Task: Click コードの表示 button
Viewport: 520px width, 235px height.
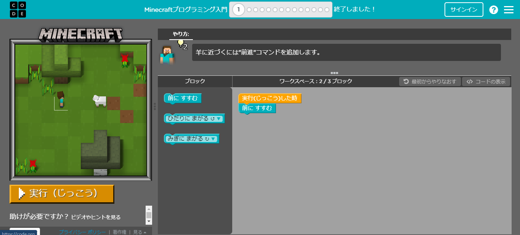Action: click(486, 82)
